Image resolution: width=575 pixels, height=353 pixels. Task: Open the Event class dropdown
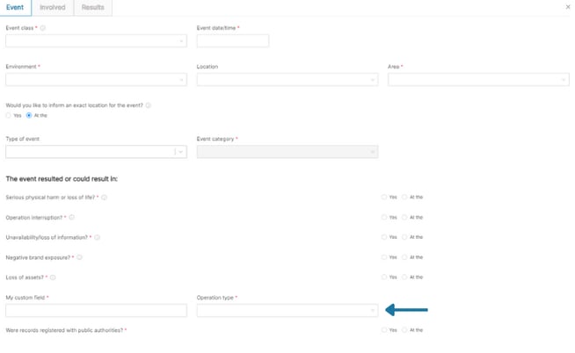point(96,40)
